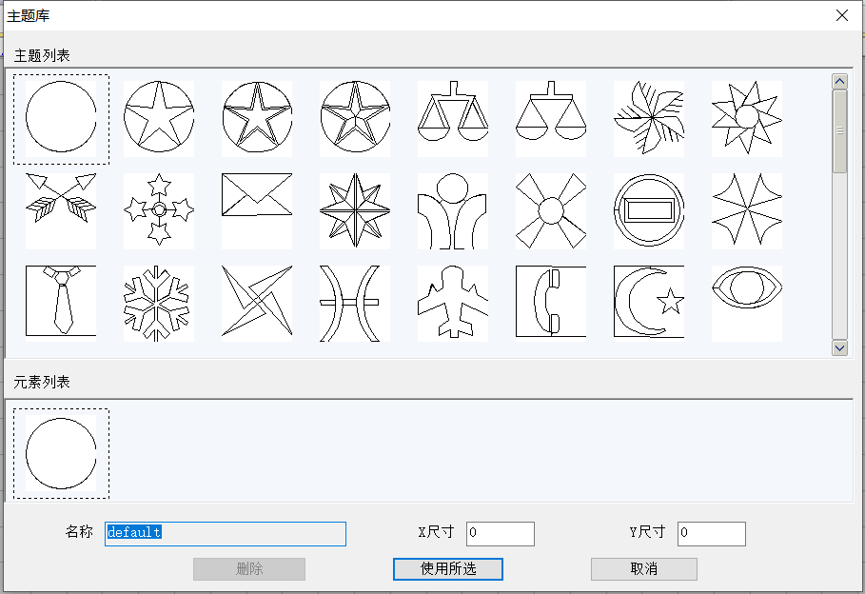Select the sun with triangular rays theme

[747, 119]
